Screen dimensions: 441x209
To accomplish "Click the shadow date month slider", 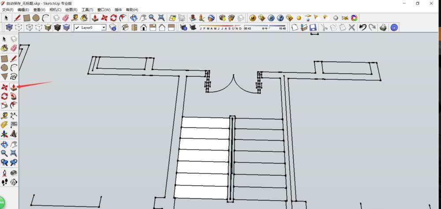I will (220, 27).
